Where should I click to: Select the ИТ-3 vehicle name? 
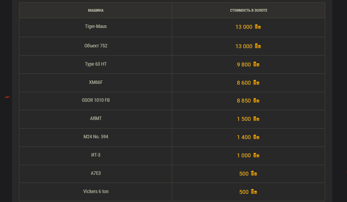click(96, 155)
